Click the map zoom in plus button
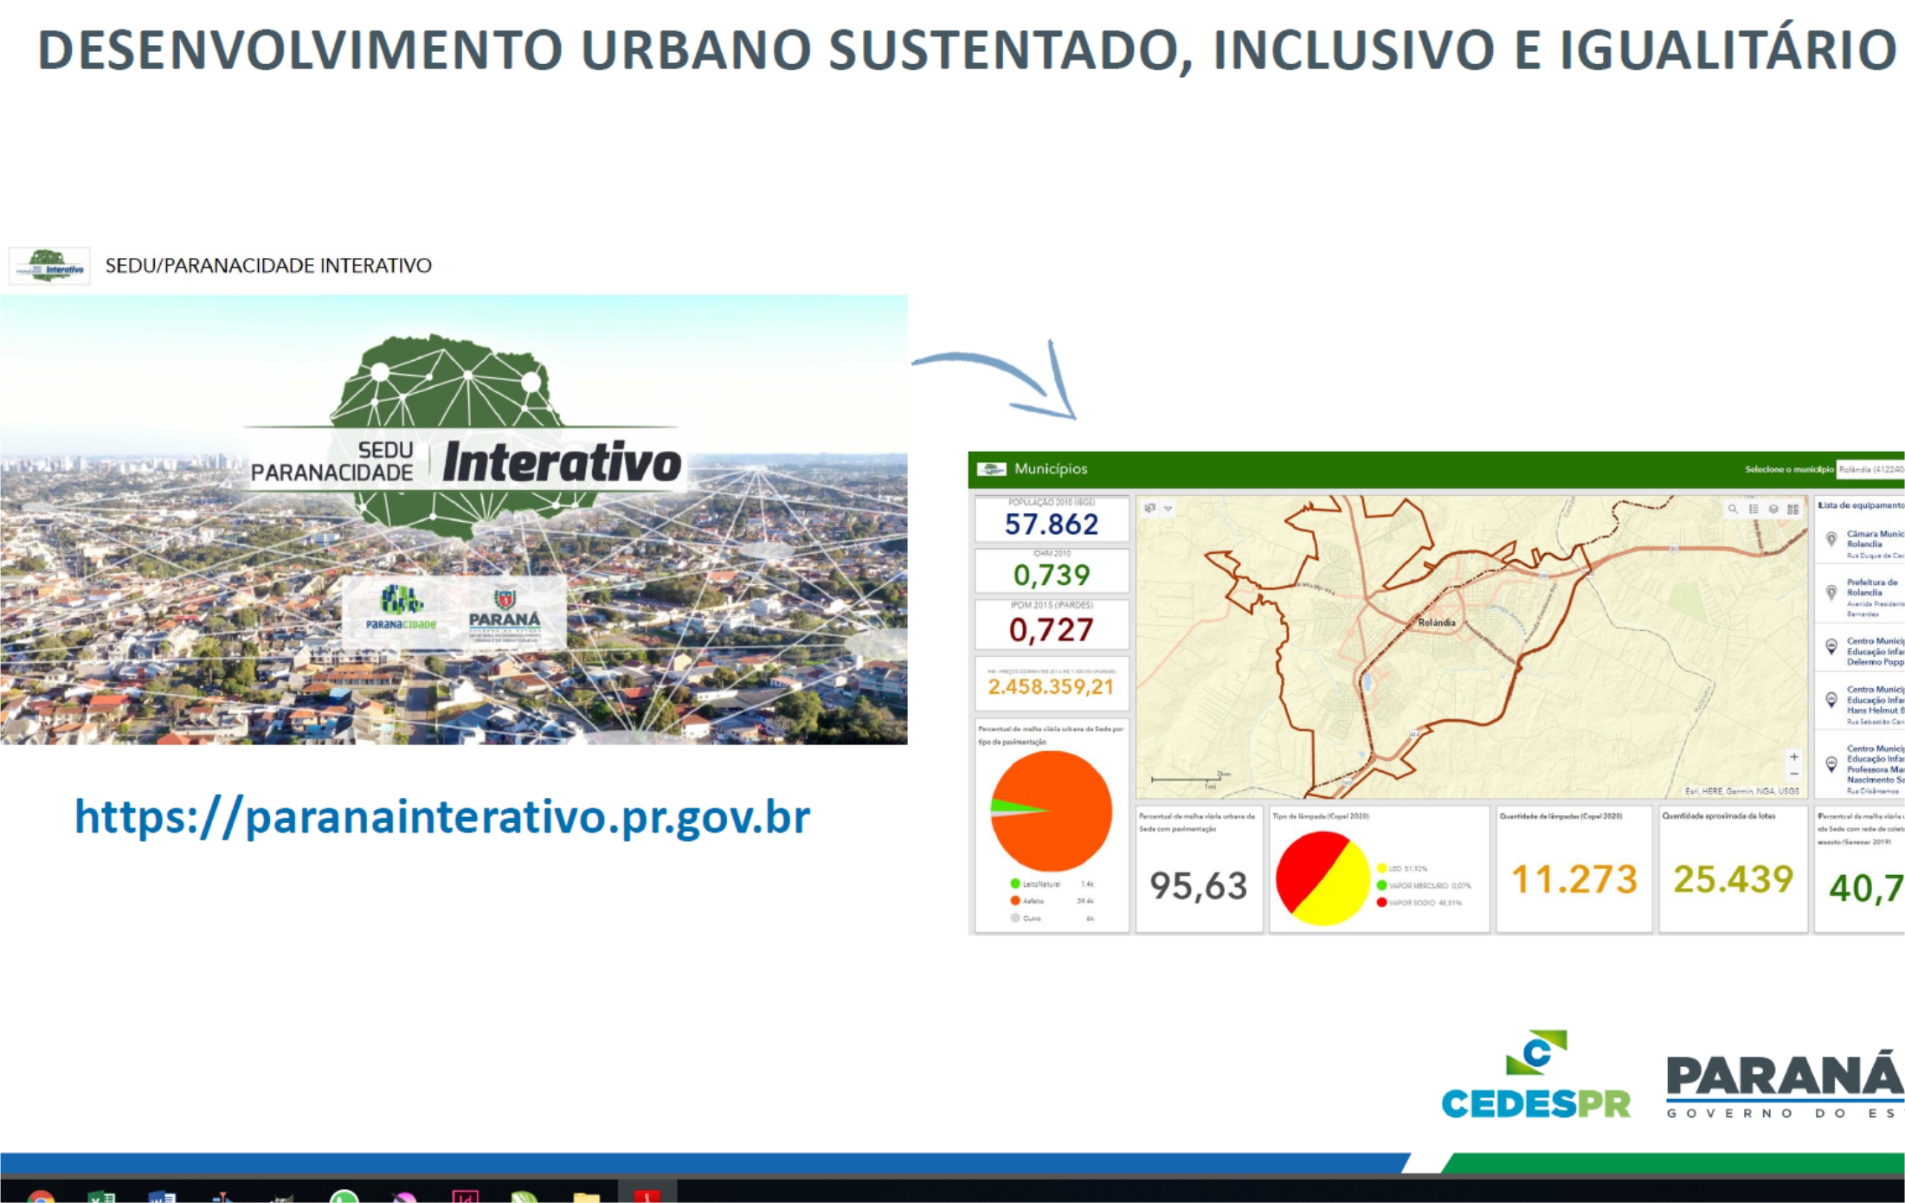The height and width of the screenshot is (1203, 1905). [x=1793, y=756]
